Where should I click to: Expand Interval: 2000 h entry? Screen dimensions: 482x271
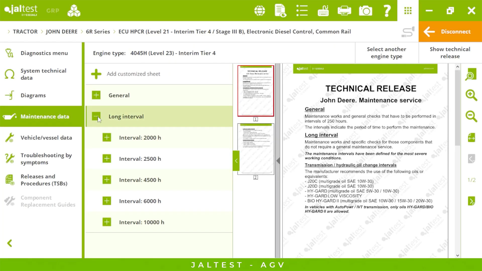[x=107, y=137]
